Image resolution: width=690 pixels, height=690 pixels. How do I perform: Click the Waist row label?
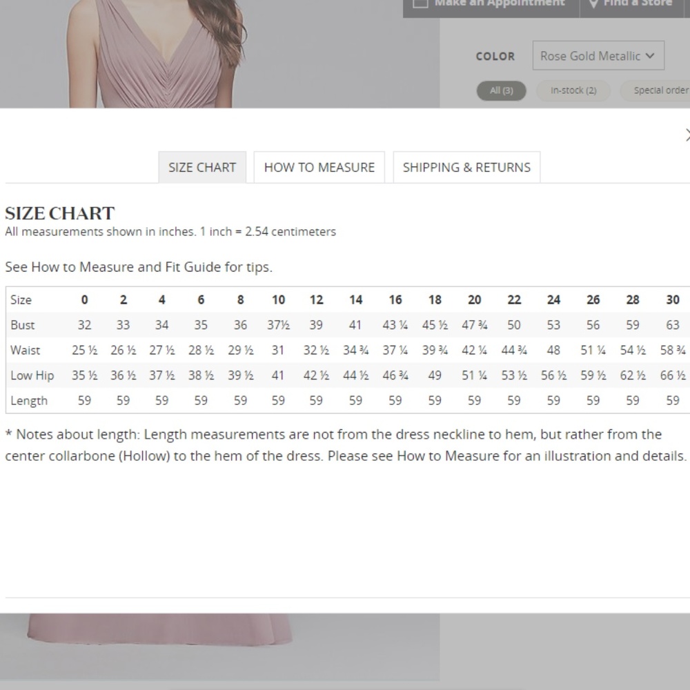pyautogui.click(x=25, y=351)
